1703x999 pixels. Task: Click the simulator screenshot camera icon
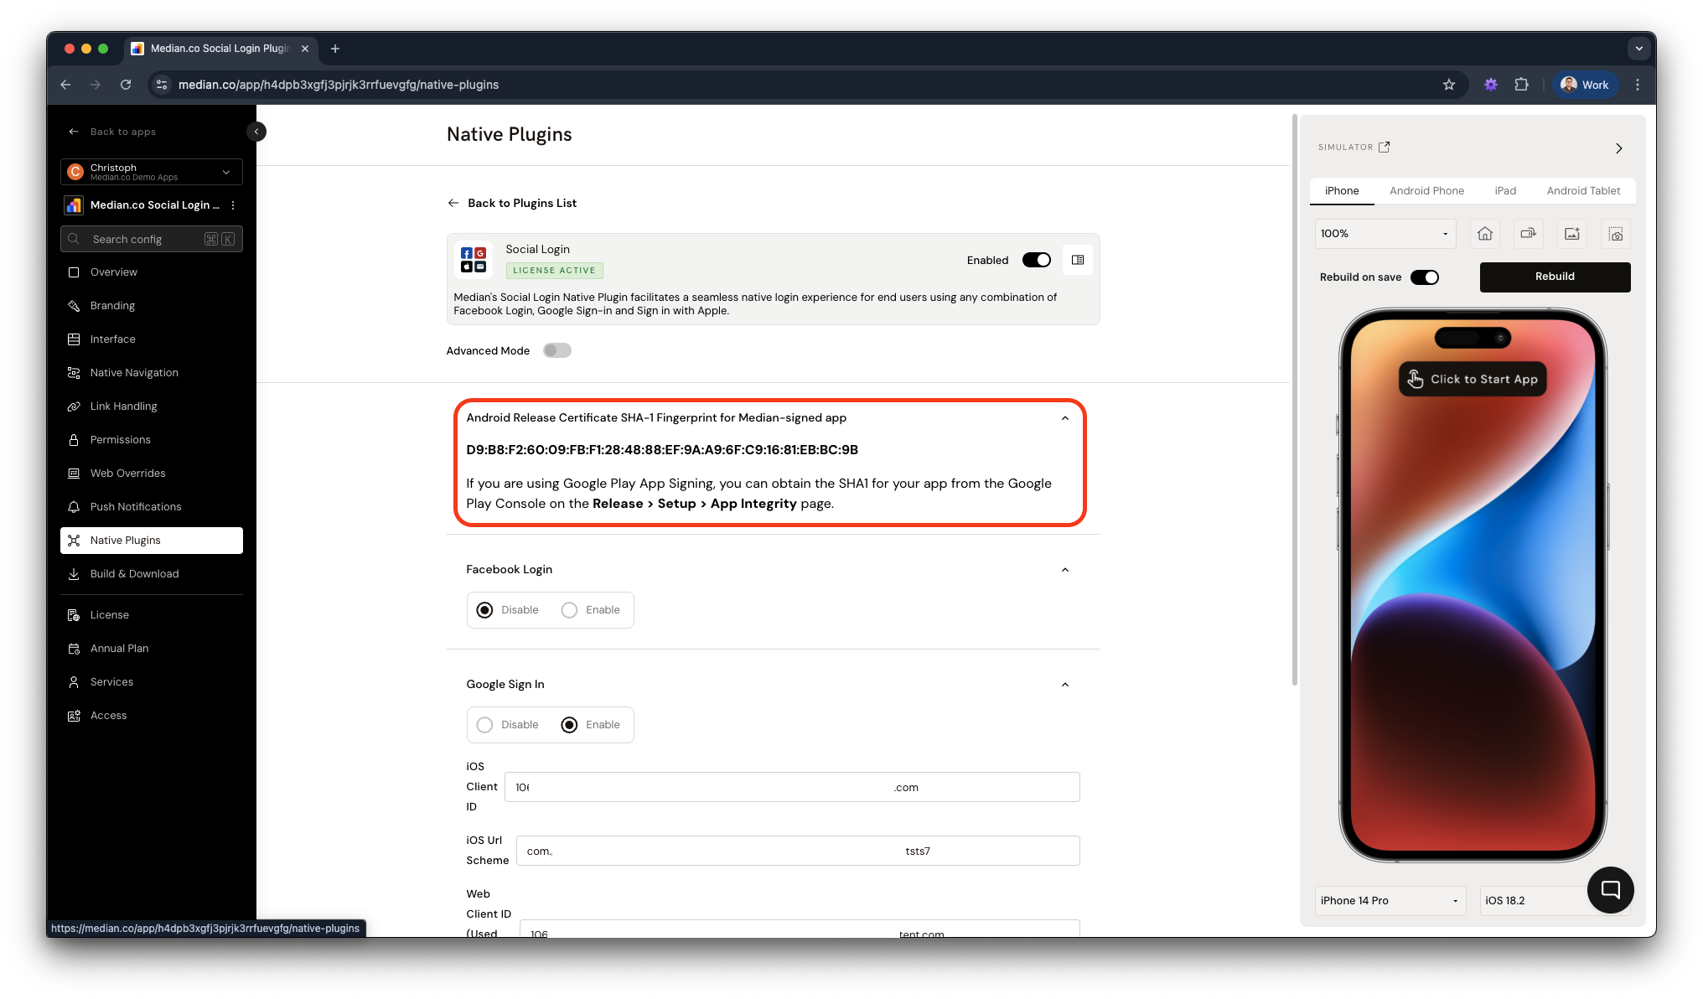click(x=1616, y=234)
